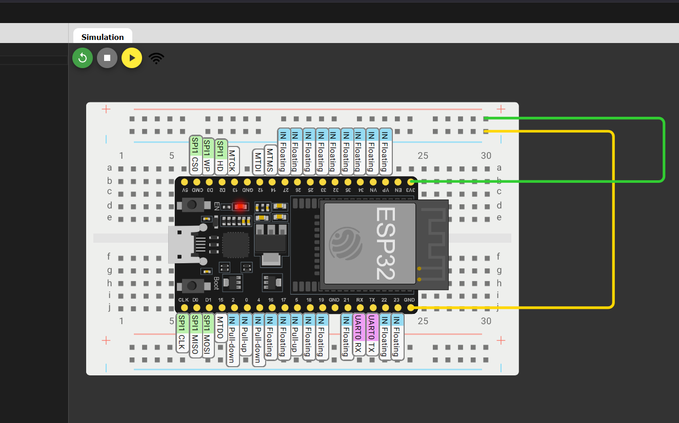Click the micro USB connector on the board

(x=185, y=245)
